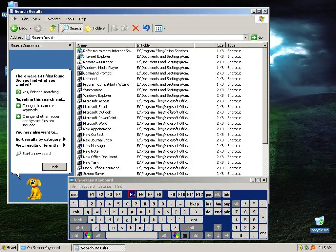Click the blue Undo toolbar icon

coord(146,28)
